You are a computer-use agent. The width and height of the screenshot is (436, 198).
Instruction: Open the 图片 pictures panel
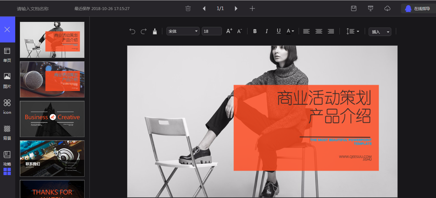[x=7, y=81]
